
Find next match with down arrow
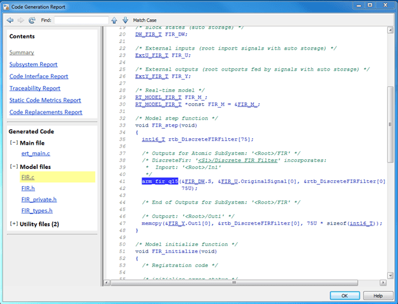[x=125, y=20]
